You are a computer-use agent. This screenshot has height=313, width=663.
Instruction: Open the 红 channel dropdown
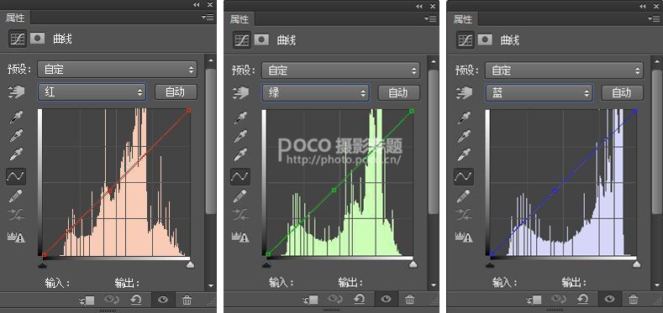pos(92,92)
